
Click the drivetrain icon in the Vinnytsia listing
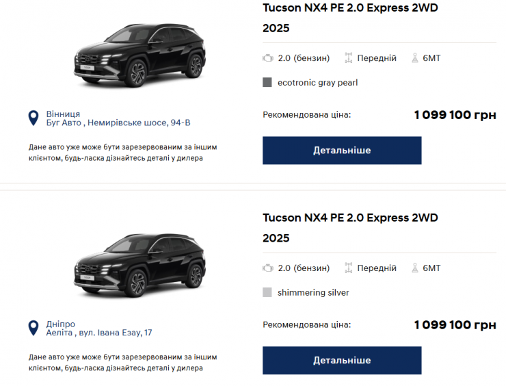[x=348, y=58]
